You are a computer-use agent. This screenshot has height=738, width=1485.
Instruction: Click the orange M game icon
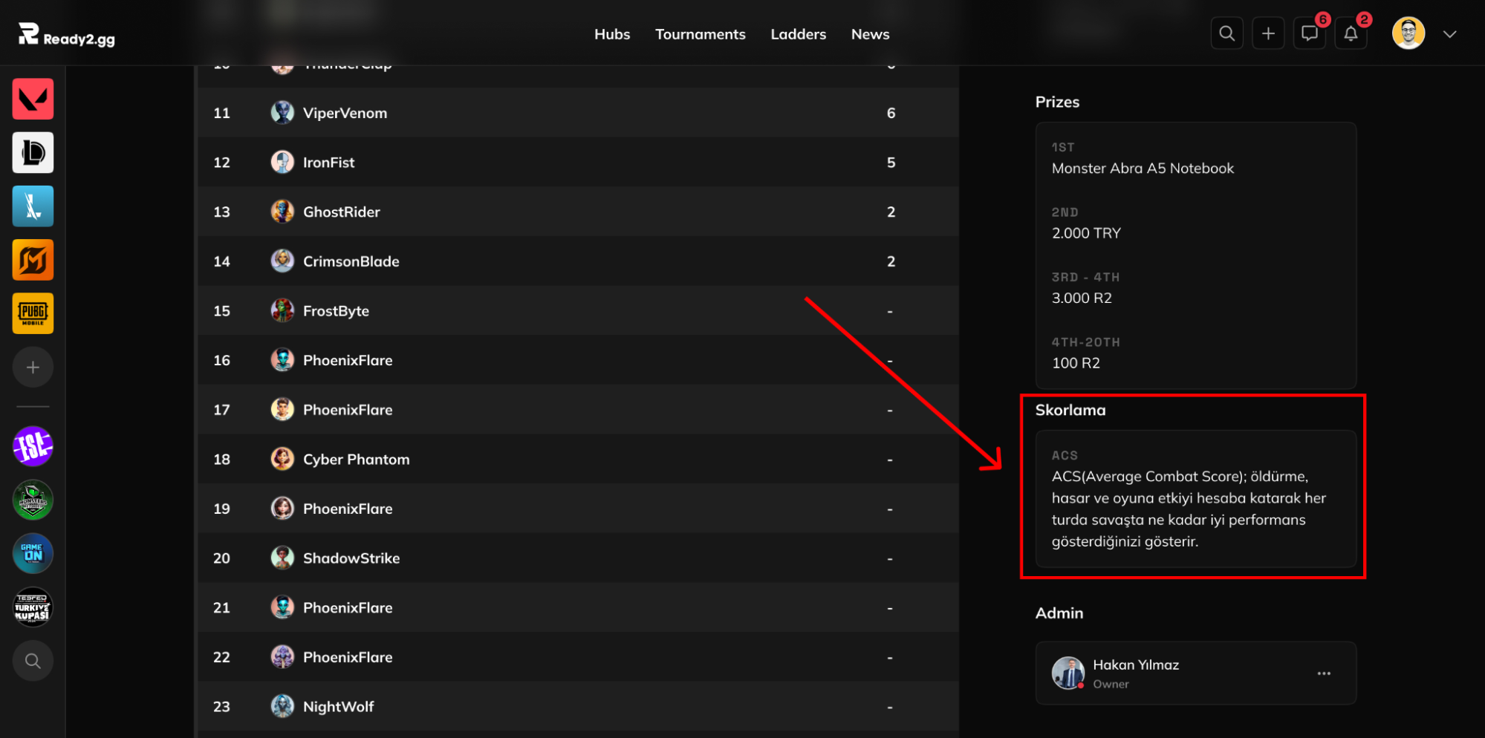coord(33,260)
